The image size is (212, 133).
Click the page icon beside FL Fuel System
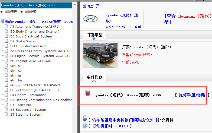pos(6,90)
